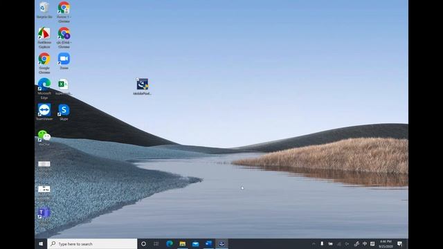Image resolution: width=443 pixels, height=249 pixels.
Task: Open the Mail app on the taskbar
Action: tap(195, 243)
